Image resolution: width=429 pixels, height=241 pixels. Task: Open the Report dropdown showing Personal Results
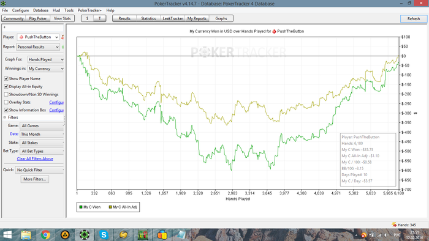coord(38,47)
